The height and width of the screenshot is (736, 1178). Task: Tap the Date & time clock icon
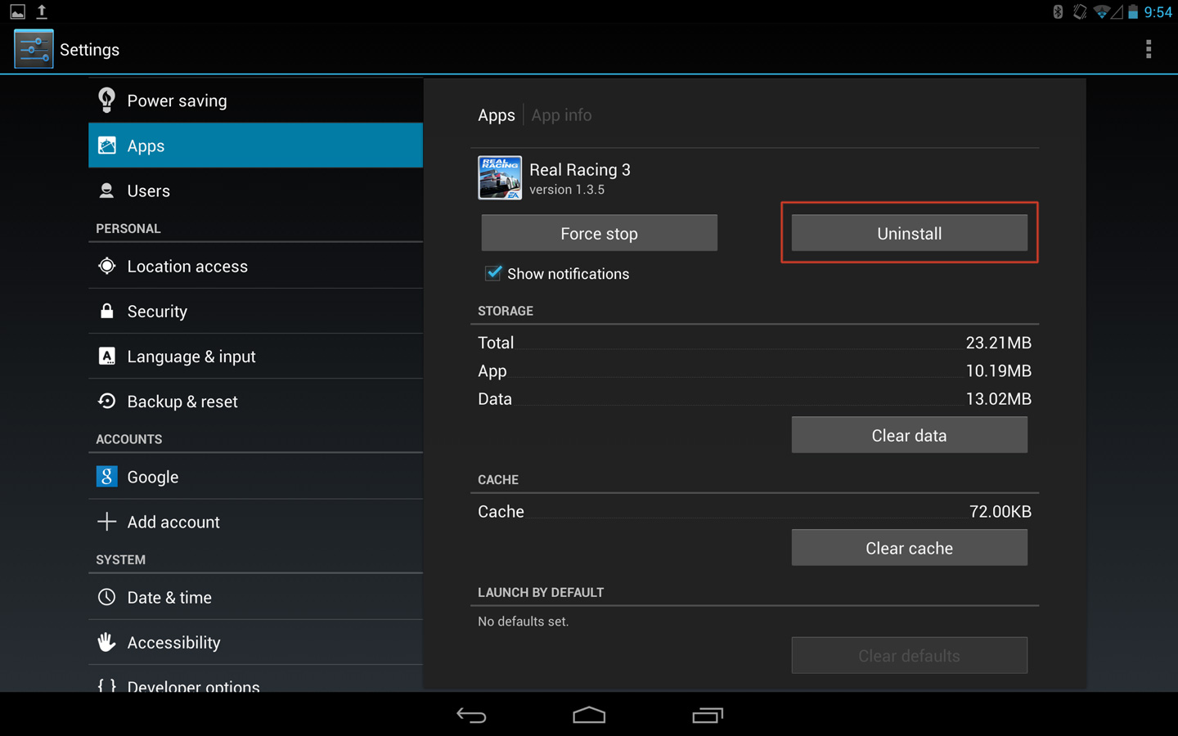(x=106, y=597)
